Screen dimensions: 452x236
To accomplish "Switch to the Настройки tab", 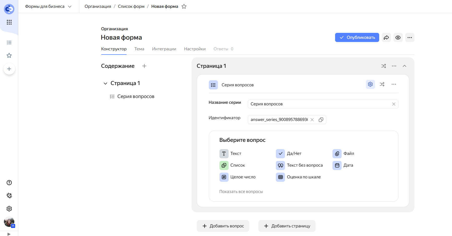I will tap(195, 49).
